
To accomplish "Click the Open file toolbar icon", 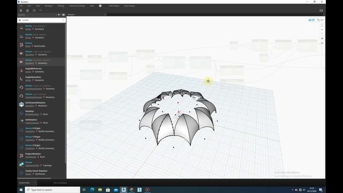I will pos(27,11).
